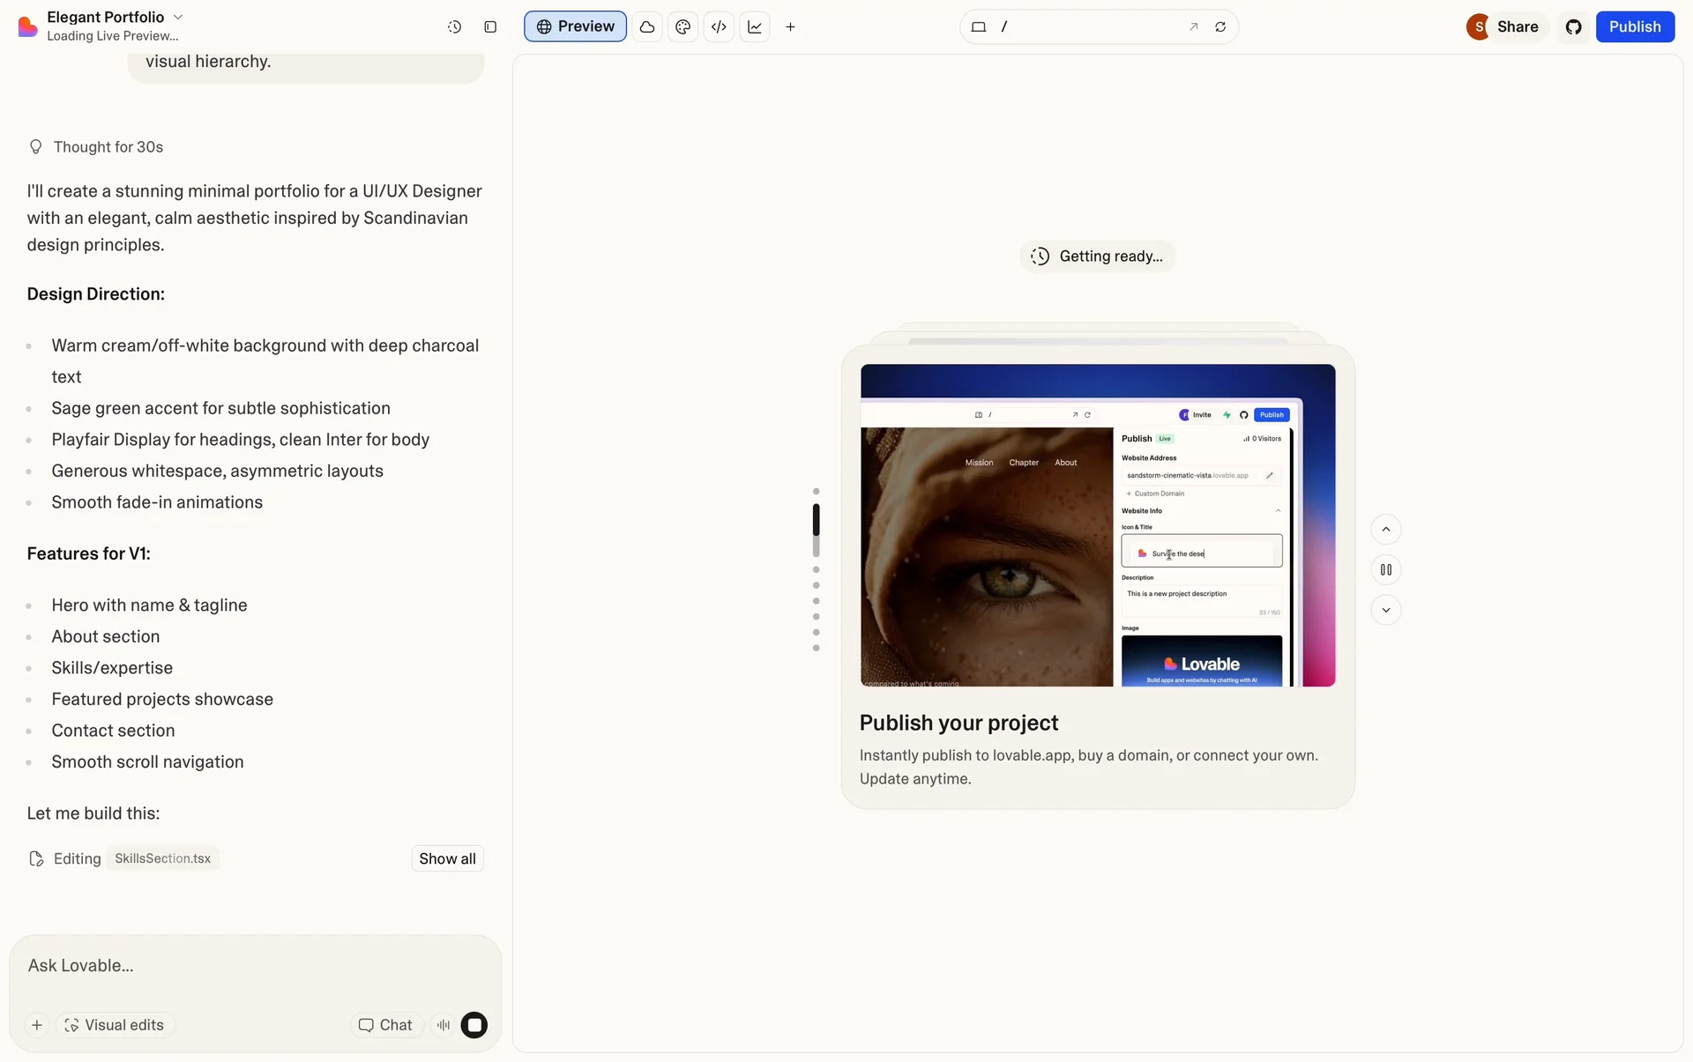Toggle the sidebar panel layout icon
This screenshot has height=1062, width=1693.
[x=490, y=27]
